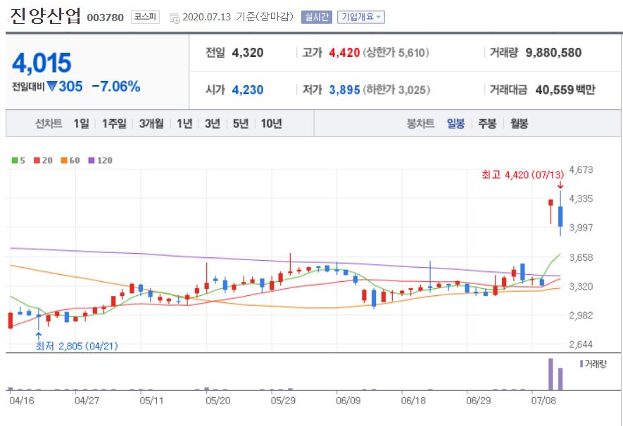The height and width of the screenshot is (426, 623).
Task: Show the 5년 line chart
Action: 240,123
